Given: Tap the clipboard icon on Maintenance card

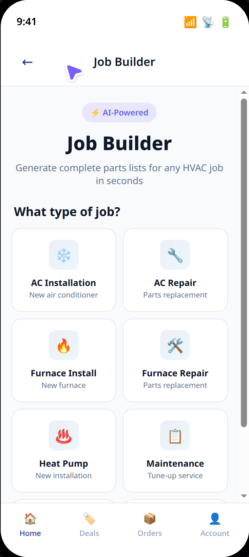Looking at the screenshot, I should 175,435.
